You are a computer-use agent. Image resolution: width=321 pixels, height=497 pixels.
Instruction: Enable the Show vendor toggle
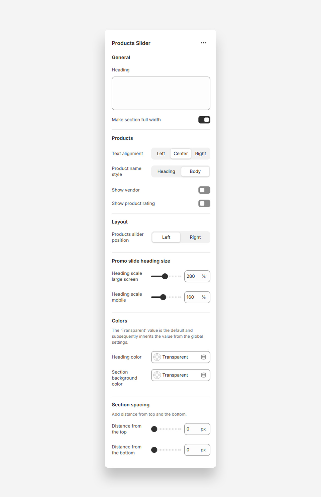point(204,190)
